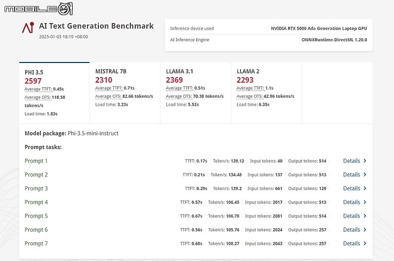This screenshot has width=394, height=261.
Task: Click Load time 1.83s under PHI 3.5
Action: click(x=41, y=114)
